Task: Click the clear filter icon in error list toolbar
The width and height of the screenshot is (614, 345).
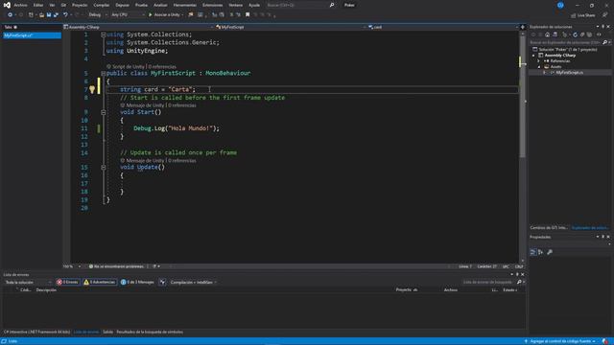Action: point(162,282)
